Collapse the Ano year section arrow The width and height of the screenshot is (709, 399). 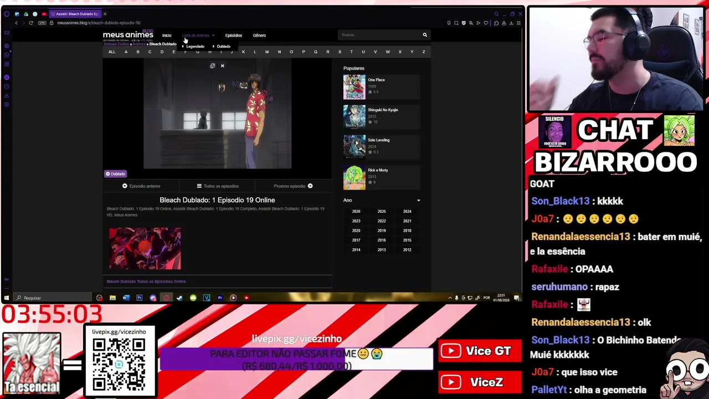(418, 200)
